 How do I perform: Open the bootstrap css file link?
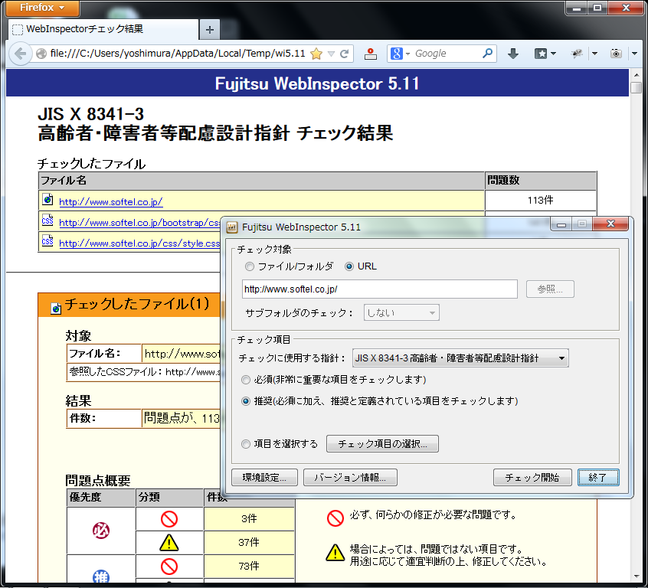pyautogui.click(x=139, y=223)
